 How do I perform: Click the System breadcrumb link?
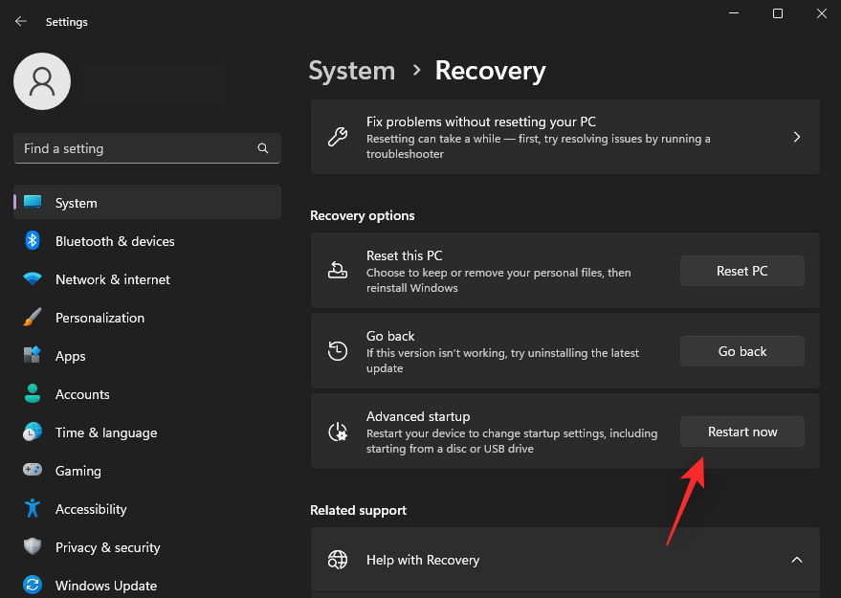pyautogui.click(x=351, y=71)
